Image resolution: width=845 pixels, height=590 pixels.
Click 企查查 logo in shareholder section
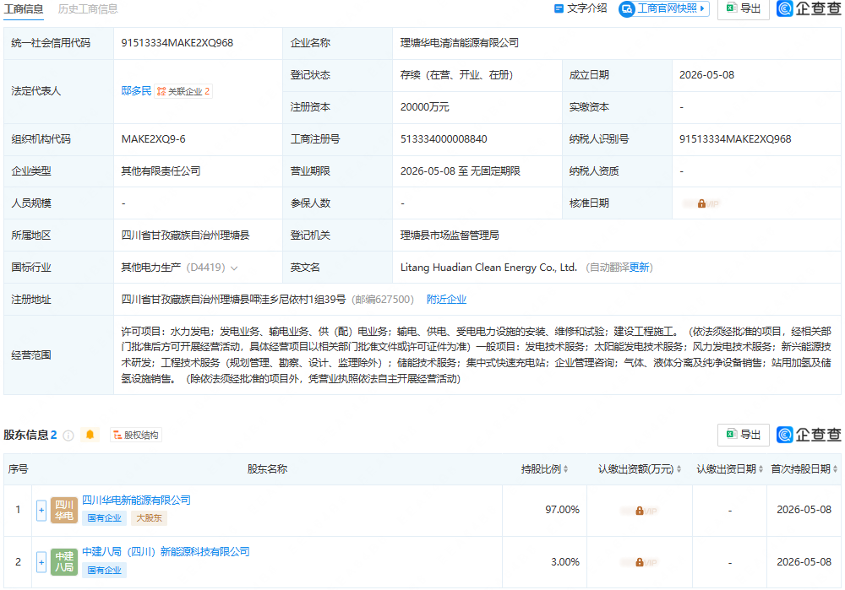809,435
